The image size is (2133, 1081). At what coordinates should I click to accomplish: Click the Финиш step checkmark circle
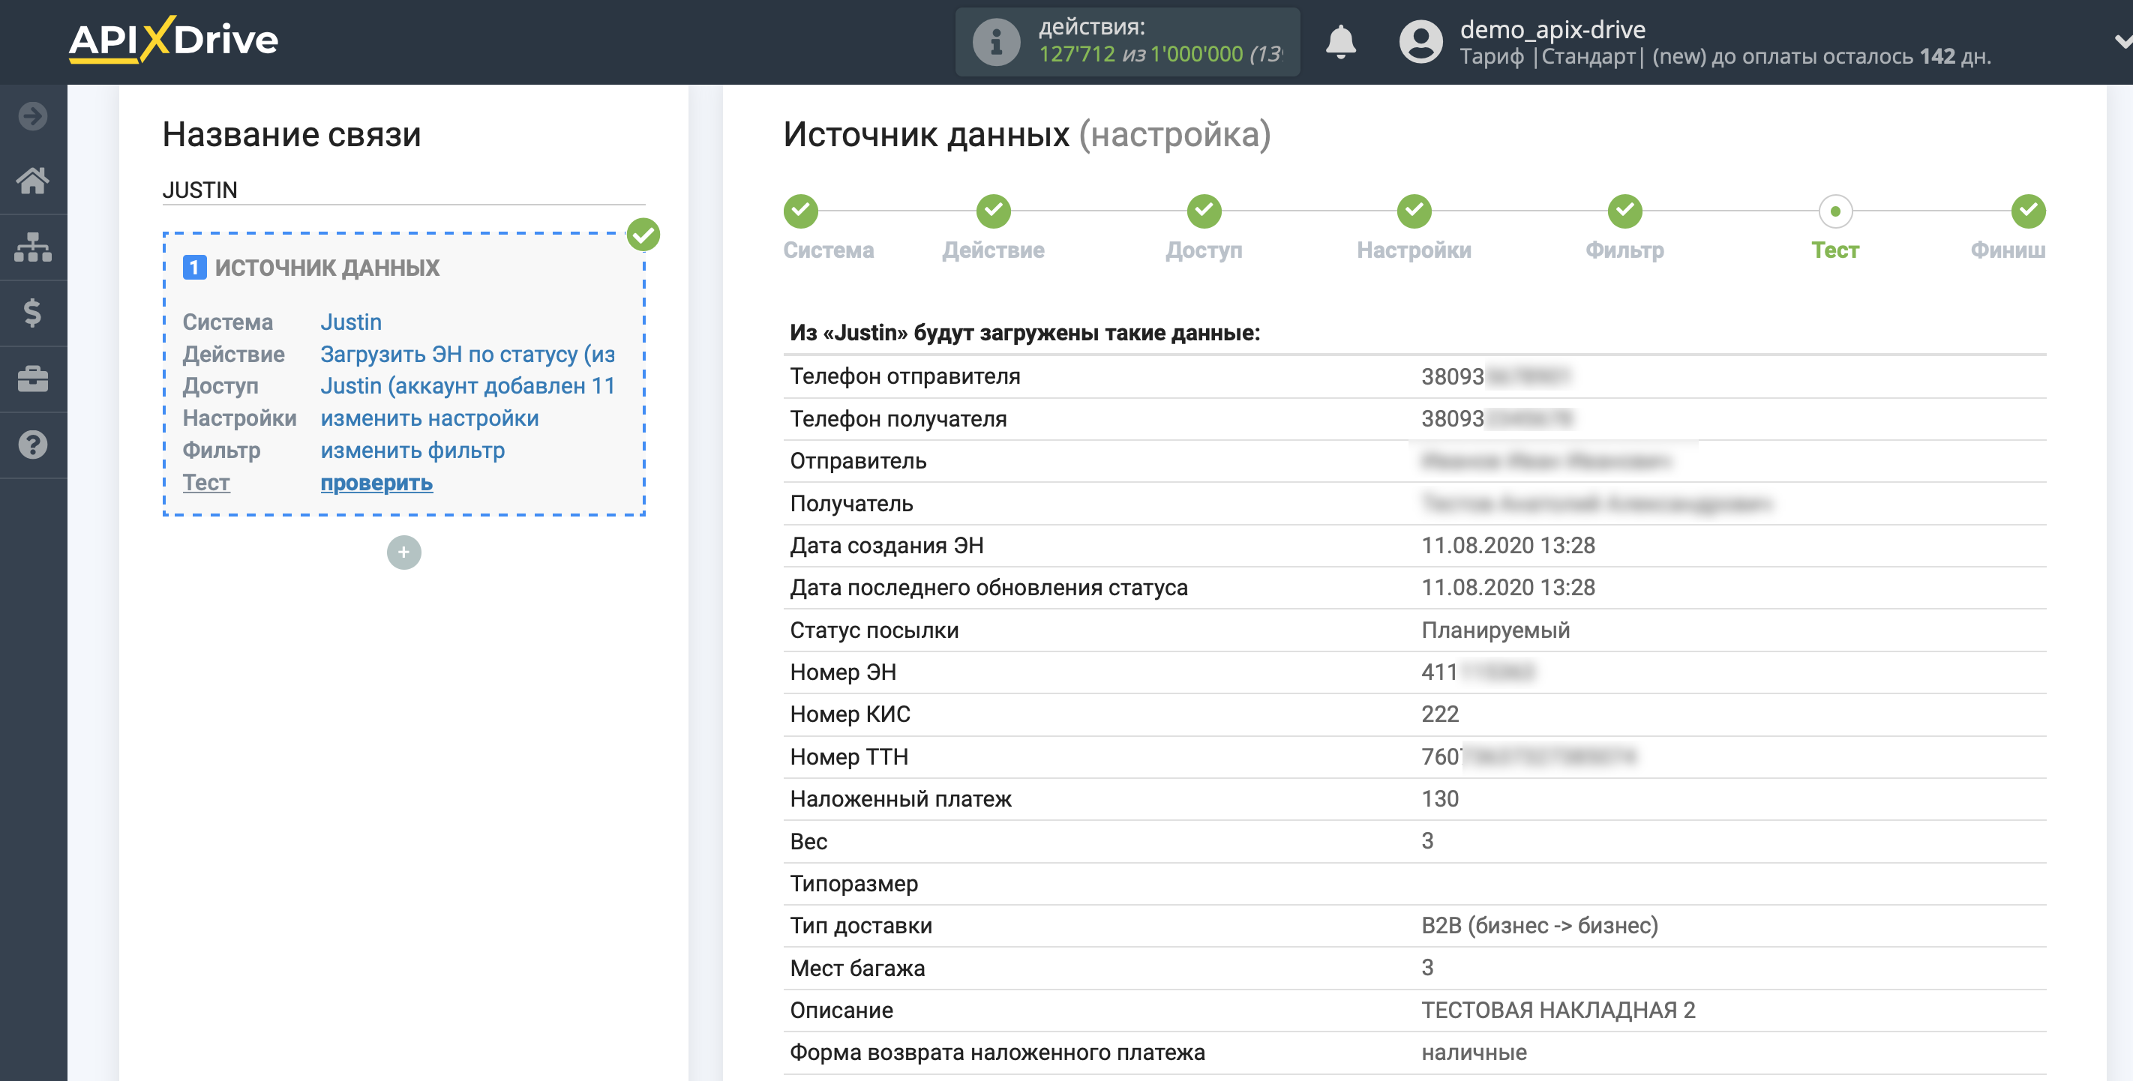[2029, 211]
